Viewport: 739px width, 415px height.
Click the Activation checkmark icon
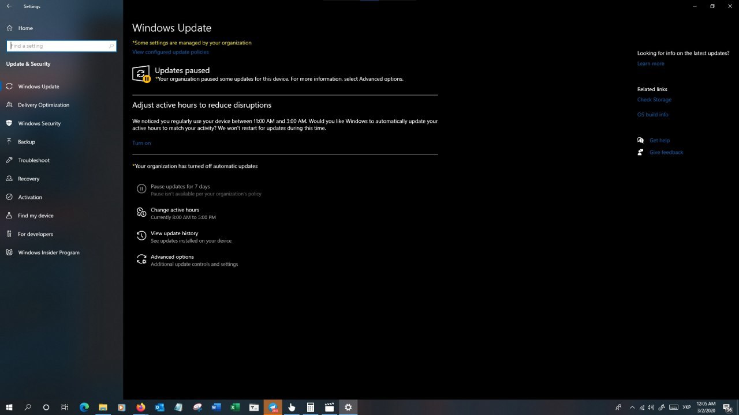point(9,197)
